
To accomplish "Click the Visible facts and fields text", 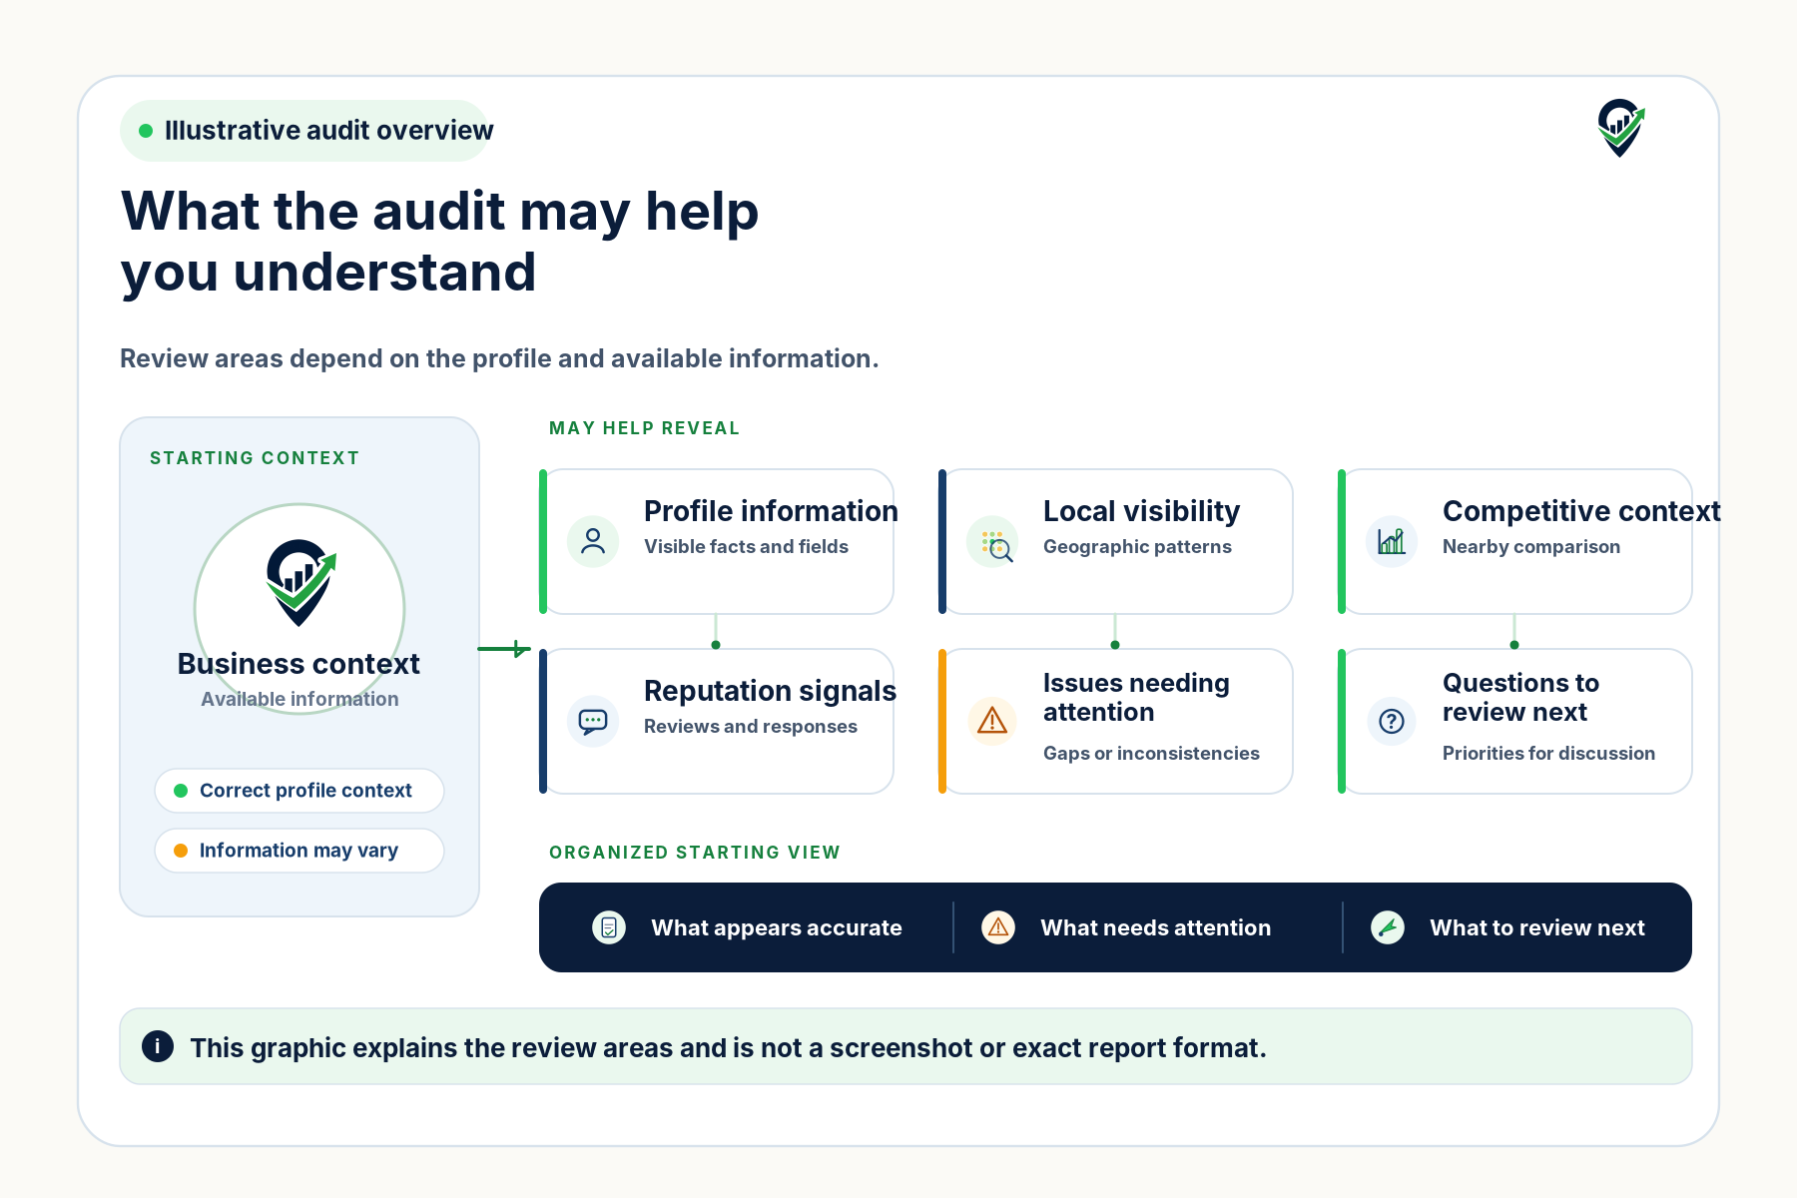I will click(746, 546).
